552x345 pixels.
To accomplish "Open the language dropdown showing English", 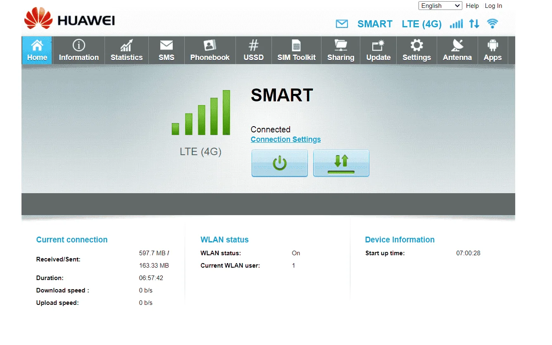I will coord(440,6).
